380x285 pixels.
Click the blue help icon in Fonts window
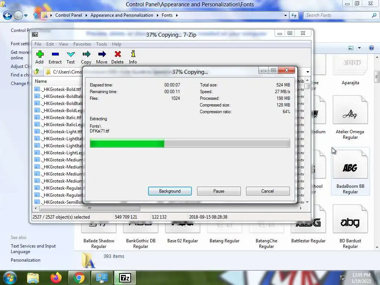coord(371,48)
